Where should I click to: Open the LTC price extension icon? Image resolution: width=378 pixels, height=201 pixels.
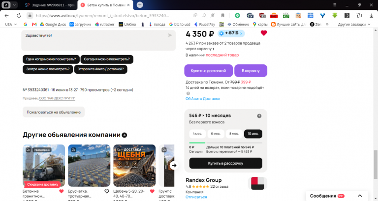(x=286, y=15)
